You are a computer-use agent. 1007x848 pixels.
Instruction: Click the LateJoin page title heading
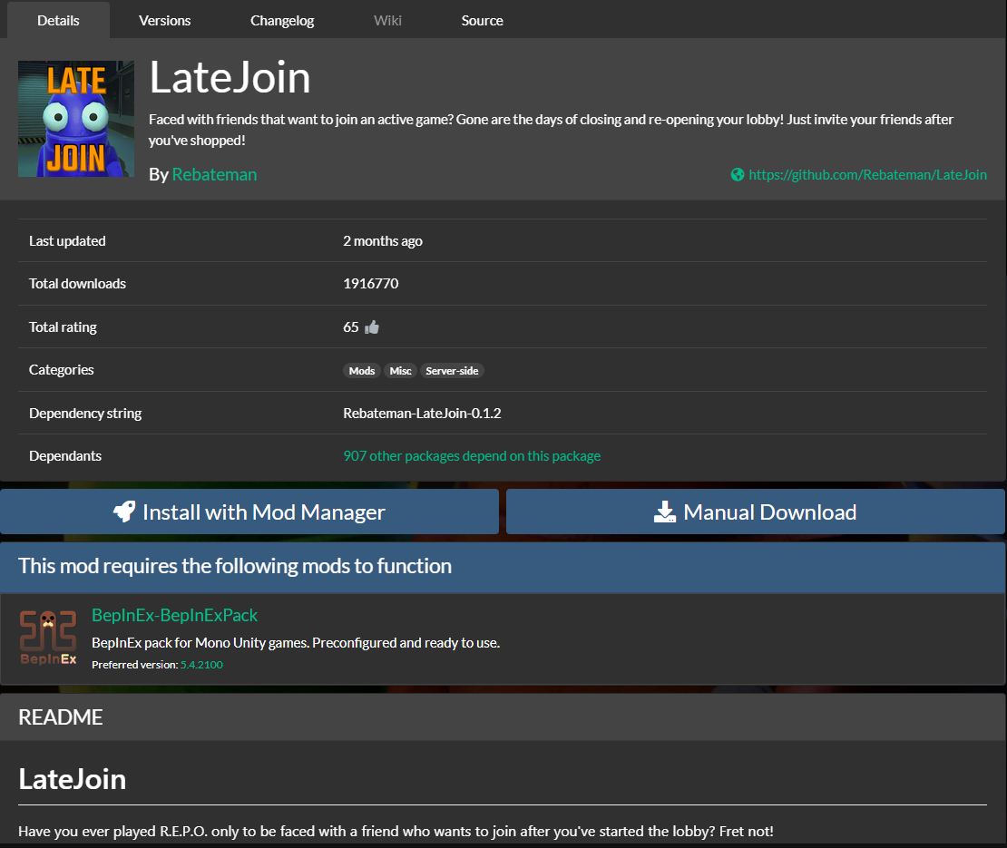point(230,78)
